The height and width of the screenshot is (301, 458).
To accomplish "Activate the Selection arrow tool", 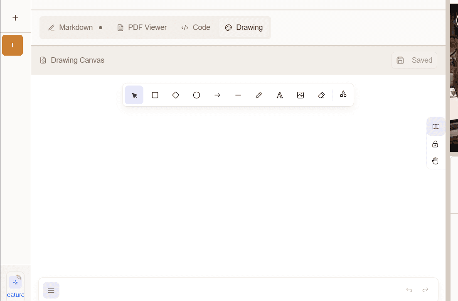I will pos(134,95).
